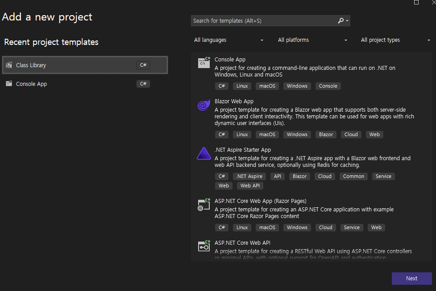Viewport: 436px width, 291px height.
Task: Open the All platforms dropdown
Action: pos(312,40)
